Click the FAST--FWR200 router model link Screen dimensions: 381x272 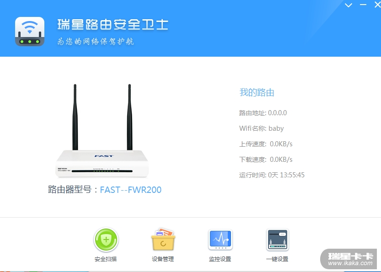pos(131,190)
